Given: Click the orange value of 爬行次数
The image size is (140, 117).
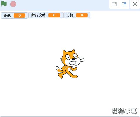Looking at the screenshot, I should (54, 15).
